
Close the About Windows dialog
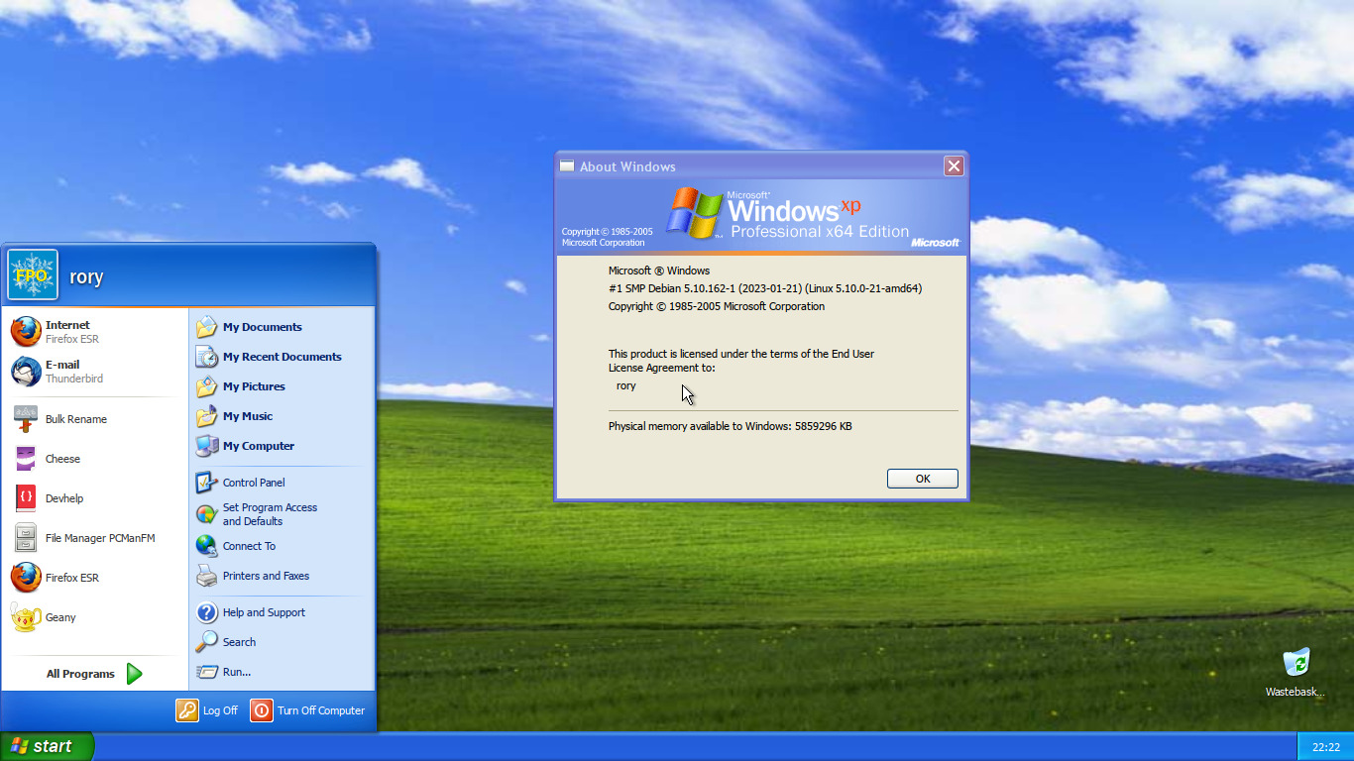954,166
